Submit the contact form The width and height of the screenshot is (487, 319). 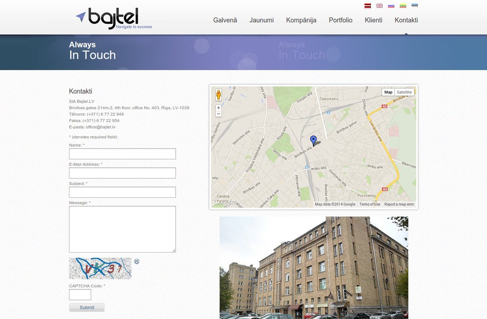[87, 307]
